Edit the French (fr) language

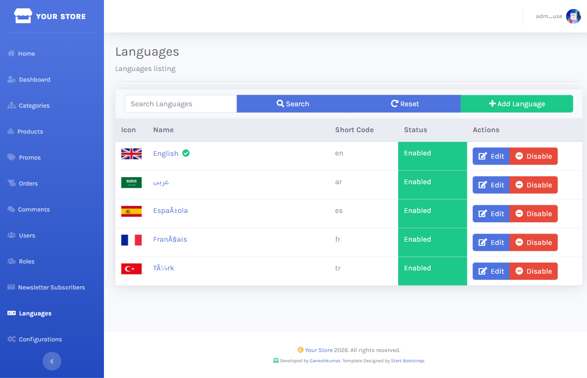[491, 243]
